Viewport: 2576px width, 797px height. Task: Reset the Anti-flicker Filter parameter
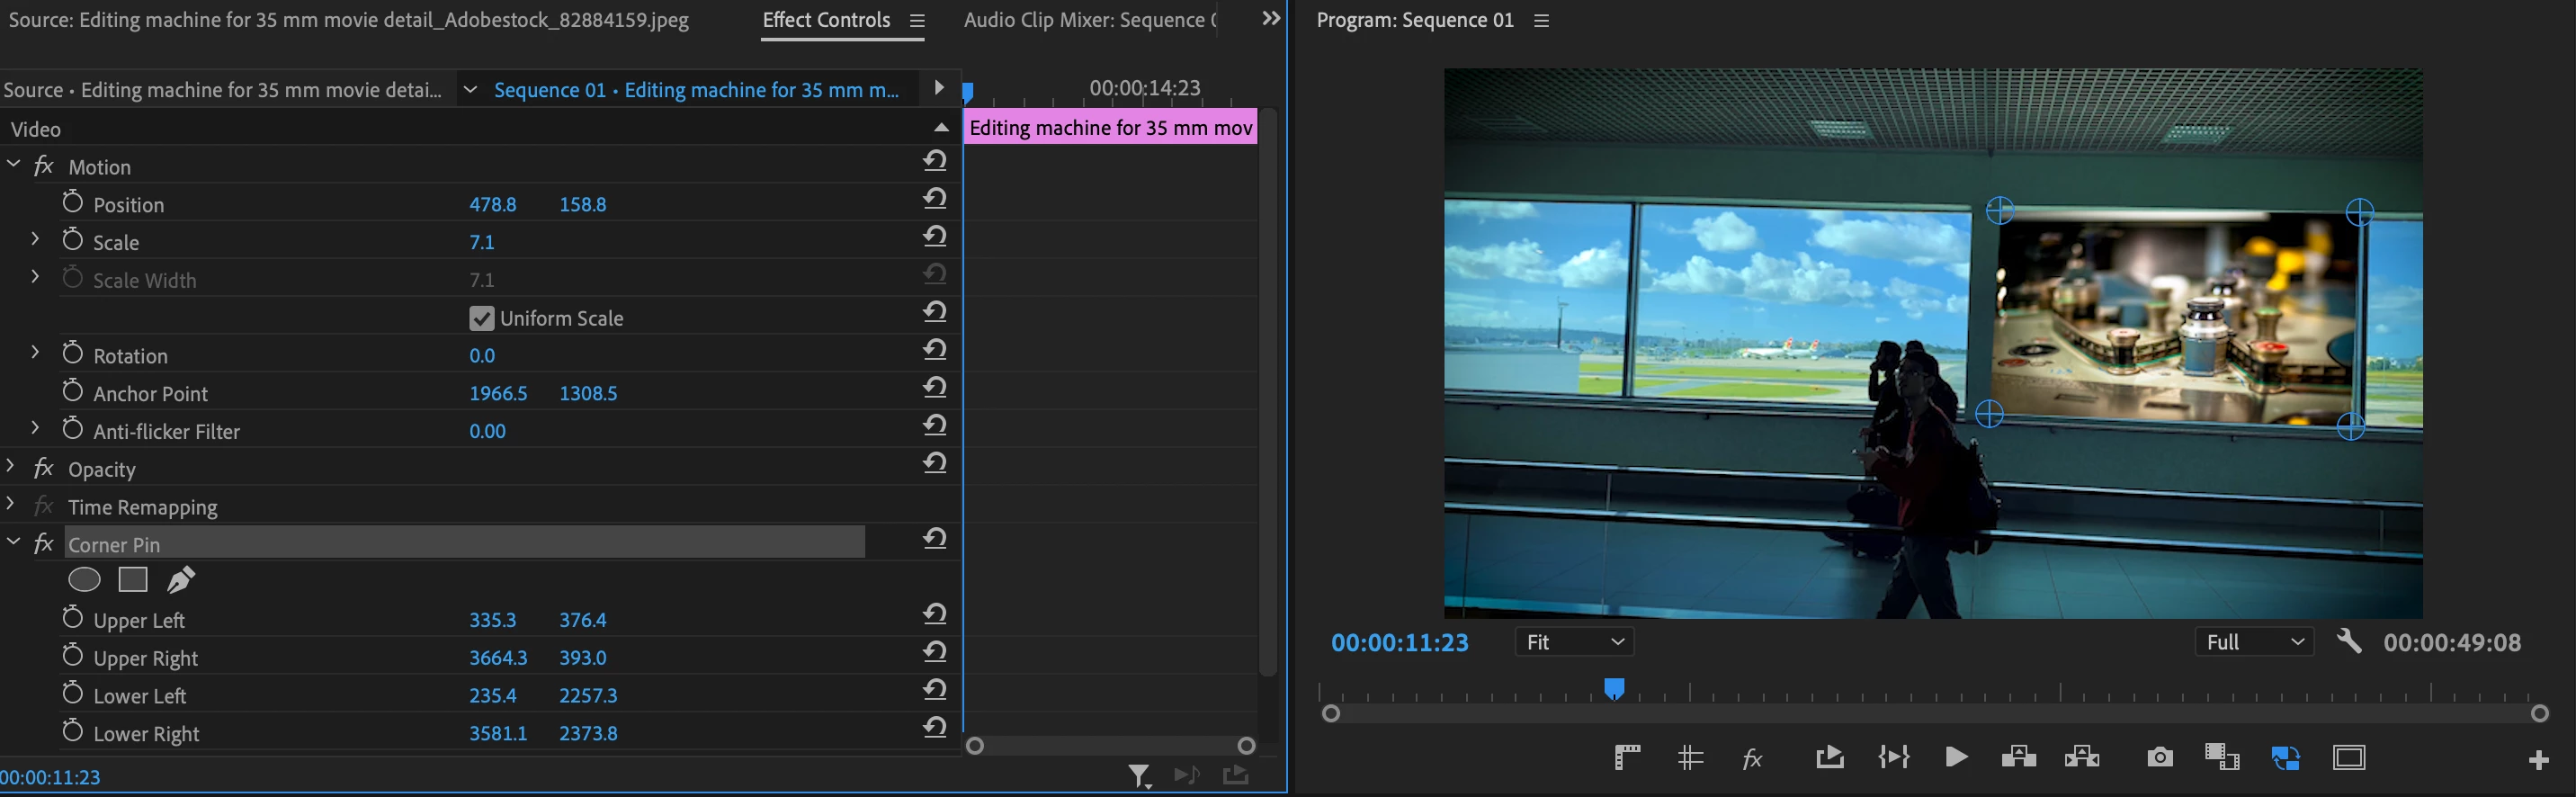click(935, 425)
